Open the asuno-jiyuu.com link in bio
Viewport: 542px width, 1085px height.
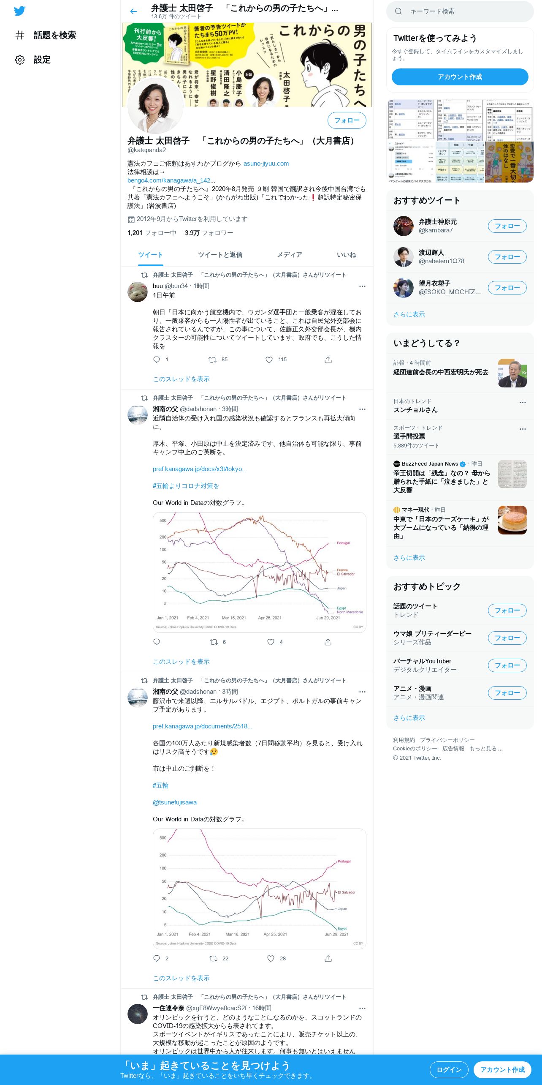266,164
